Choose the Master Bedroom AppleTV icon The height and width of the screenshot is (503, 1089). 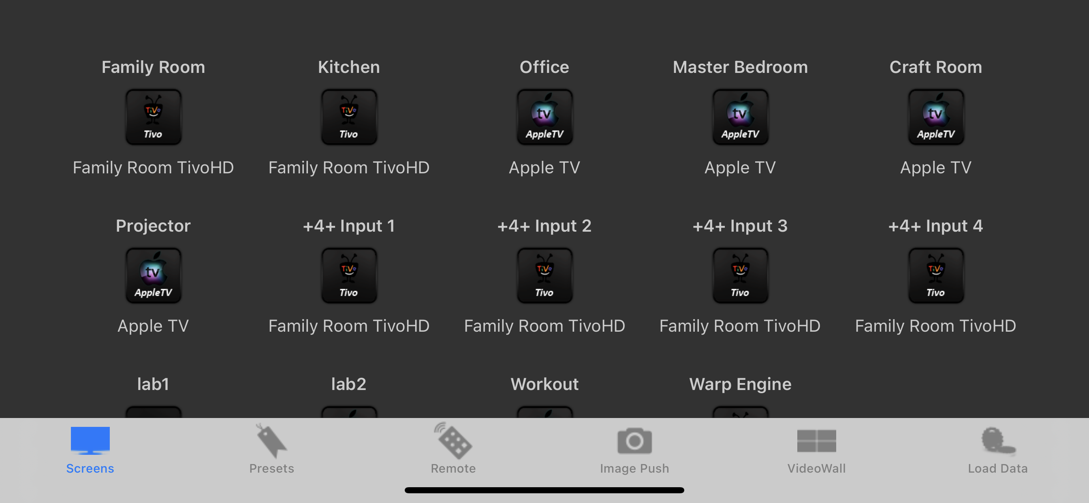[x=740, y=117]
